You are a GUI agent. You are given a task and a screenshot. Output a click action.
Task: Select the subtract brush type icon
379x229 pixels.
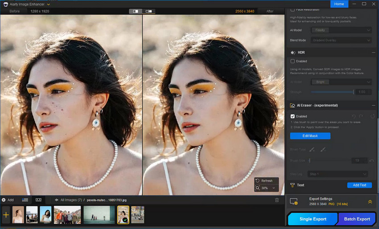pyautogui.click(x=323, y=150)
